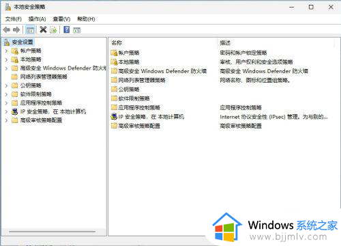Select 本地策略 name in the right list

point(129,62)
